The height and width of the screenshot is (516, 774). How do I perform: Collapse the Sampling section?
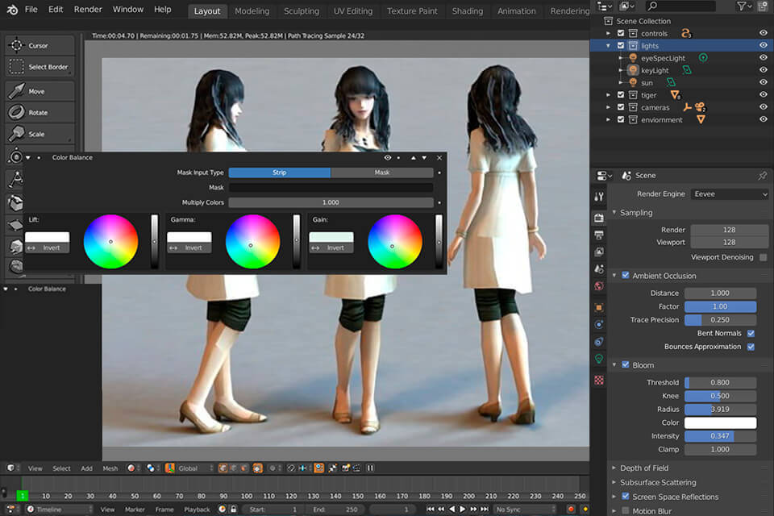click(x=636, y=213)
